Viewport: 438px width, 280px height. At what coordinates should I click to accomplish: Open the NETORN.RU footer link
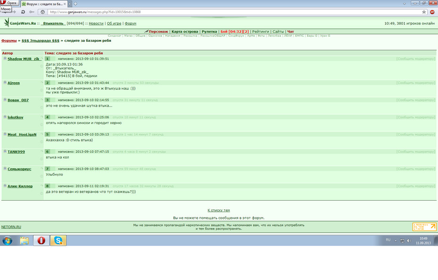[x=11, y=227]
